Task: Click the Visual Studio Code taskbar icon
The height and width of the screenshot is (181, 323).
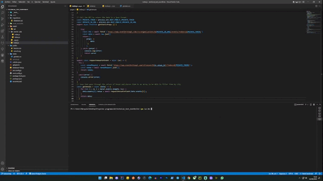Action: click(183, 178)
